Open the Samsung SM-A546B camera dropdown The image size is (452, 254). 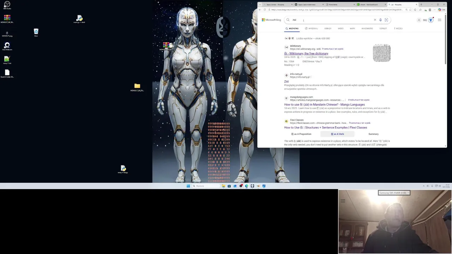[394, 193]
